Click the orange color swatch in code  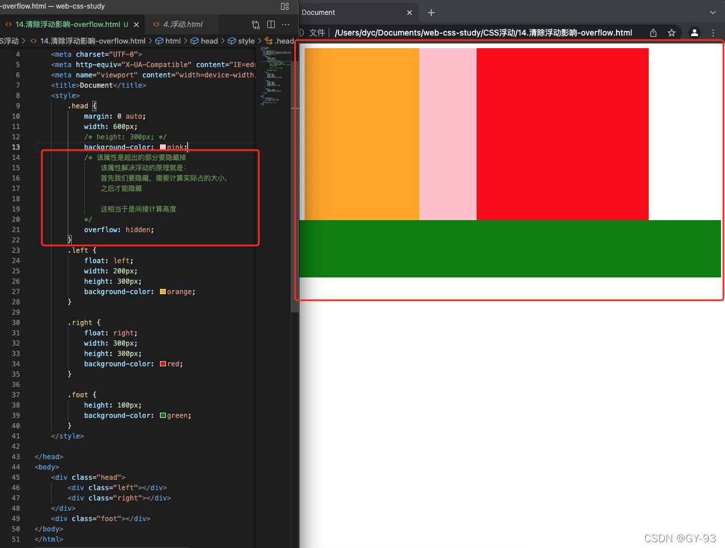(x=163, y=292)
